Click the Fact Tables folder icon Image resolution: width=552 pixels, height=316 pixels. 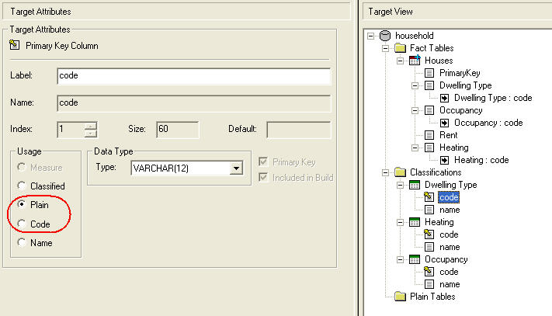tap(400, 48)
